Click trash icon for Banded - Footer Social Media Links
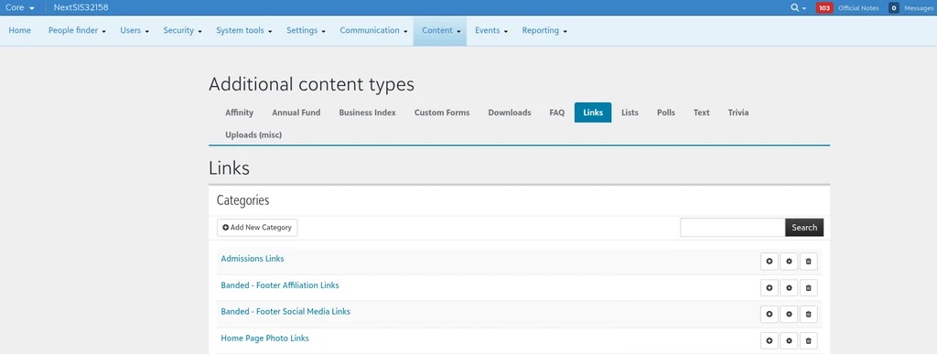The height and width of the screenshot is (354, 937). pyautogui.click(x=809, y=314)
